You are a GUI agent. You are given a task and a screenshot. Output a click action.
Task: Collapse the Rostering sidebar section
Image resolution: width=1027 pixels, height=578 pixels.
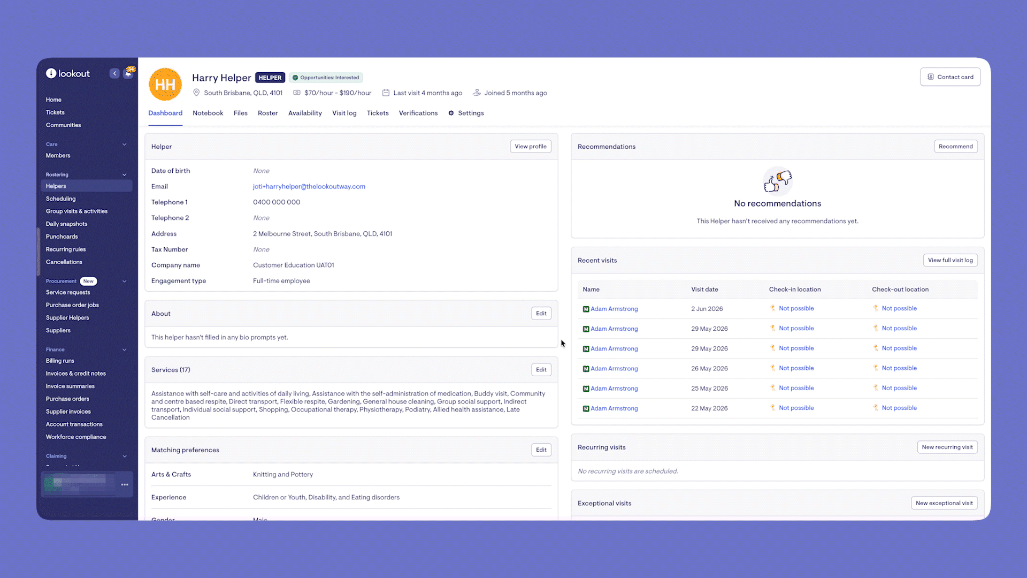click(125, 174)
